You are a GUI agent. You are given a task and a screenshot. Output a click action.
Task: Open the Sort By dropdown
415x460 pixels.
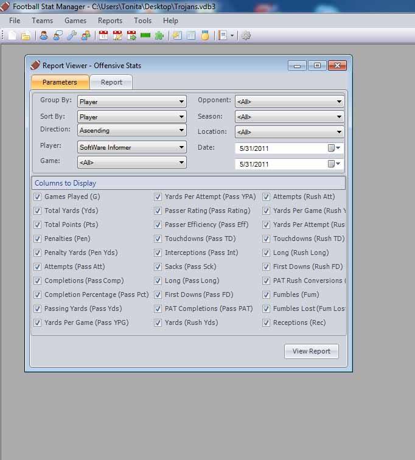click(x=132, y=117)
